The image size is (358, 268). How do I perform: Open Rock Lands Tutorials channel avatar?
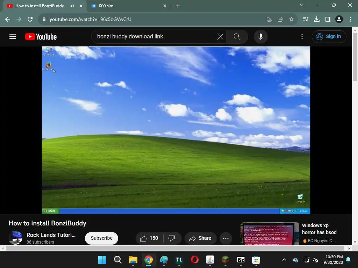(x=15, y=238)
